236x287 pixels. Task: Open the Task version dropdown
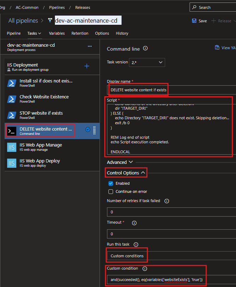click(x=147, y=62)
